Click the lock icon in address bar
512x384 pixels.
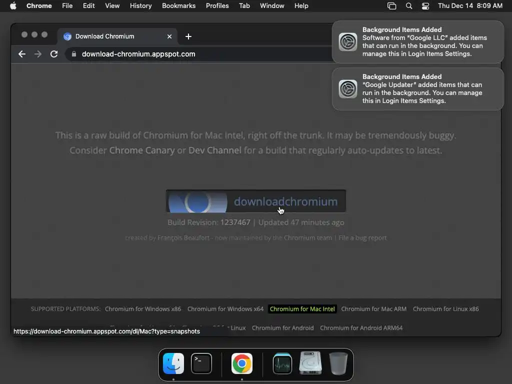coord(74,54)
